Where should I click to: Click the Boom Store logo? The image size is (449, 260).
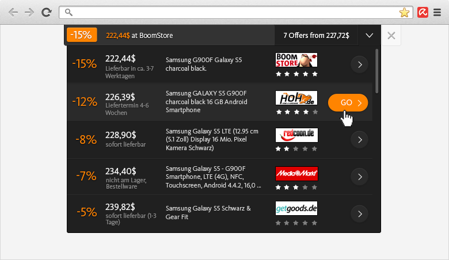[296, 60]
